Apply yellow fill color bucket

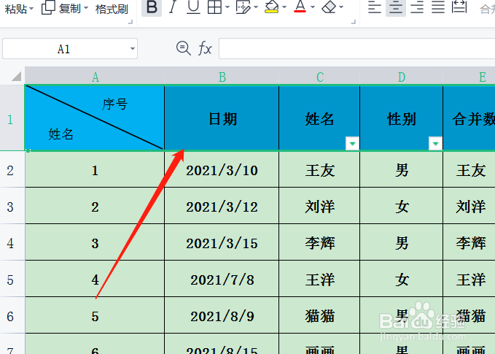coord(271,7)
